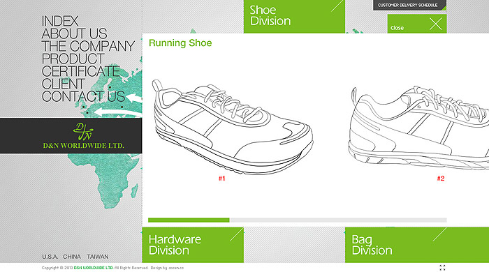Select running shoe #1 sketch
The width and height of the screenshot is (489, 272).
click(233, 127)
